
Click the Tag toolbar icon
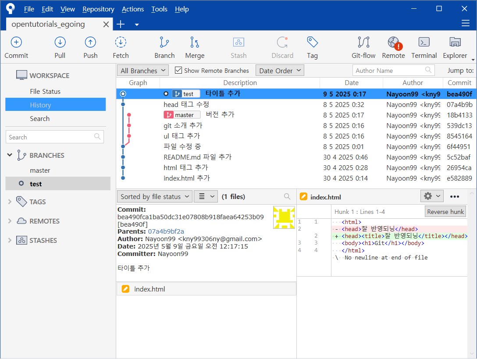[313, 42]
